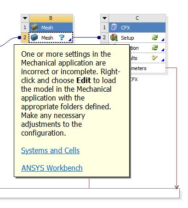
Task: Select the Setup cell in CFX system
Action: [137, 38]
